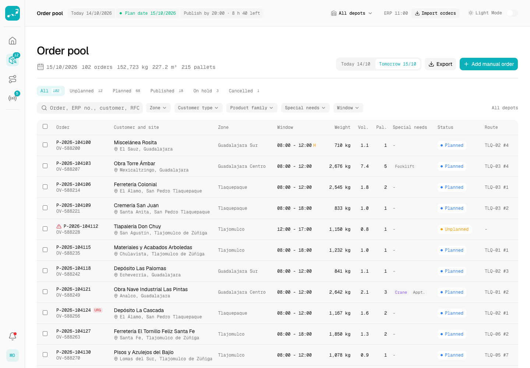Click route TLQ-03 #4
530x368 pixels.
[x=497, y=166]
